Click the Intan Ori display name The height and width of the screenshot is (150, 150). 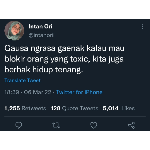pos(40,26)
